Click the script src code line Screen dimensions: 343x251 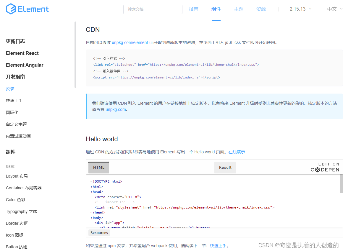pyautogui.click(x=157, y=77)
